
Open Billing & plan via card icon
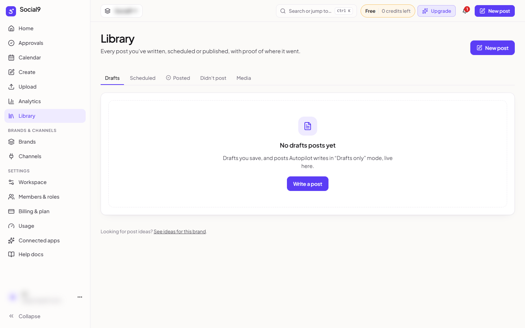point(11,211)
